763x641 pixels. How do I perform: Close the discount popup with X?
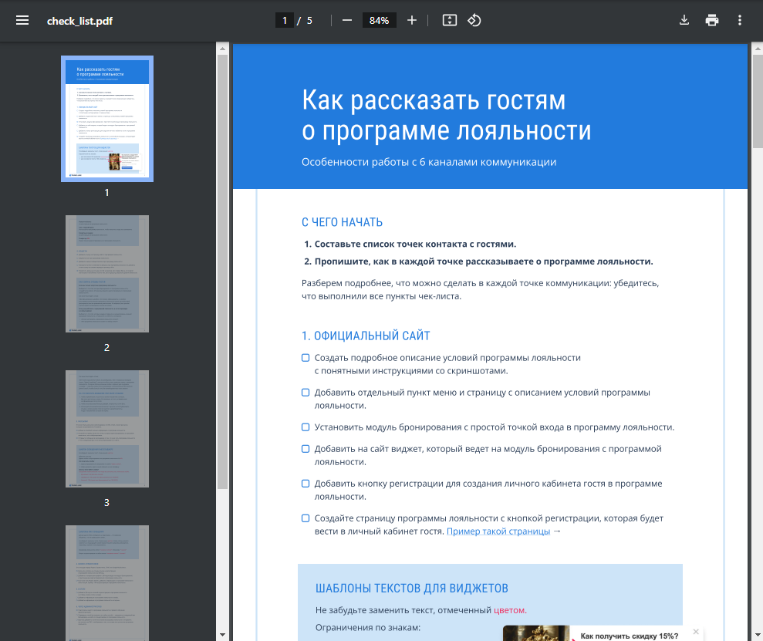point(696,632)
